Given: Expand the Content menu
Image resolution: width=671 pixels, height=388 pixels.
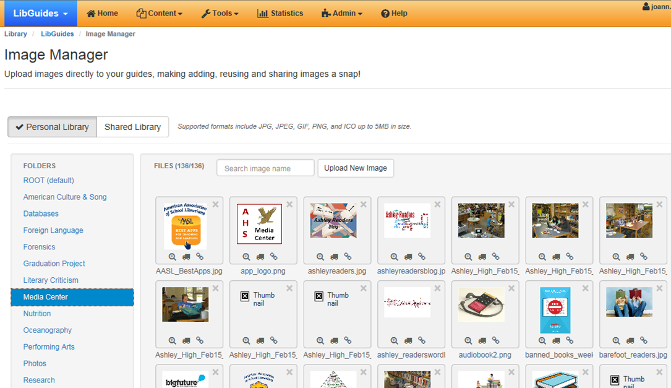Looking at the screenshot, I should click(159, 13).
